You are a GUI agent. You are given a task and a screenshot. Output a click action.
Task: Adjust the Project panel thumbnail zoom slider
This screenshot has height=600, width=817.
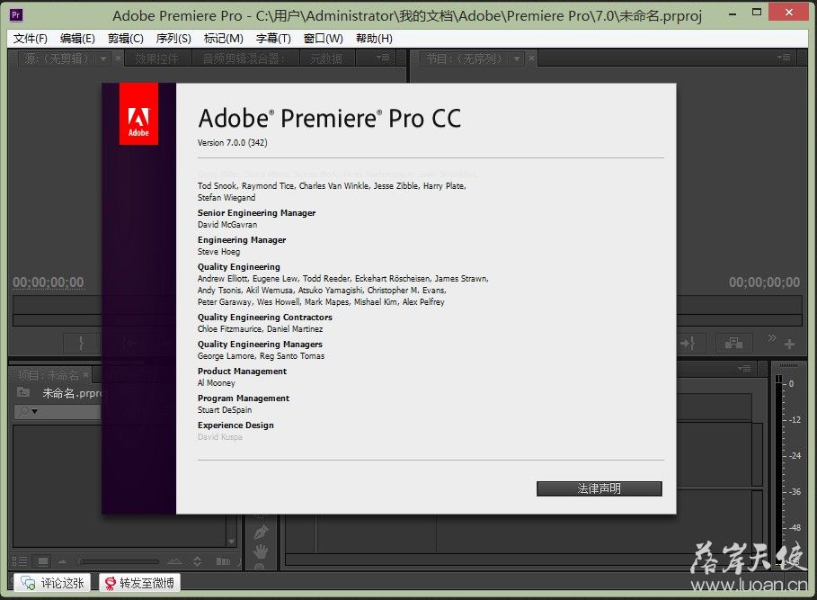click(x=119, y=561)
